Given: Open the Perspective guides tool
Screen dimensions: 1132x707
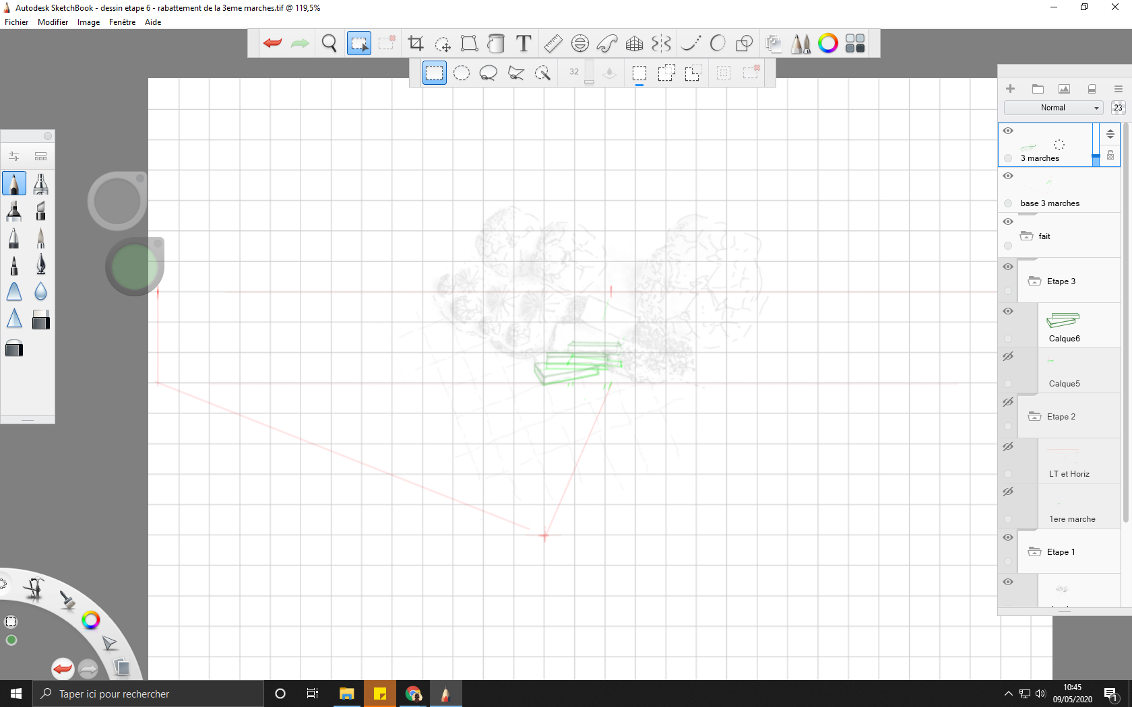Looking at the screenshot, I should [634, 44].
